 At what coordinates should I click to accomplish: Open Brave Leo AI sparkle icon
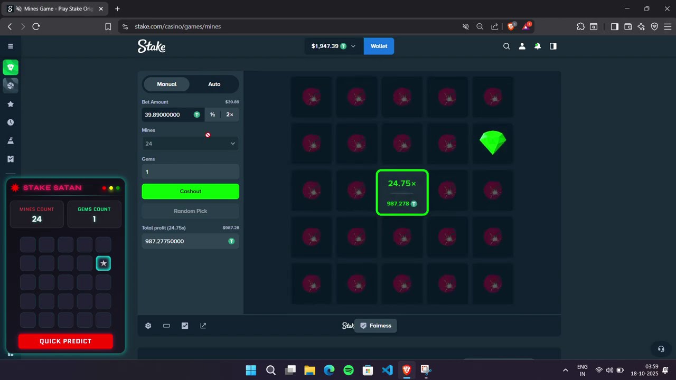(x=641, y=26)
